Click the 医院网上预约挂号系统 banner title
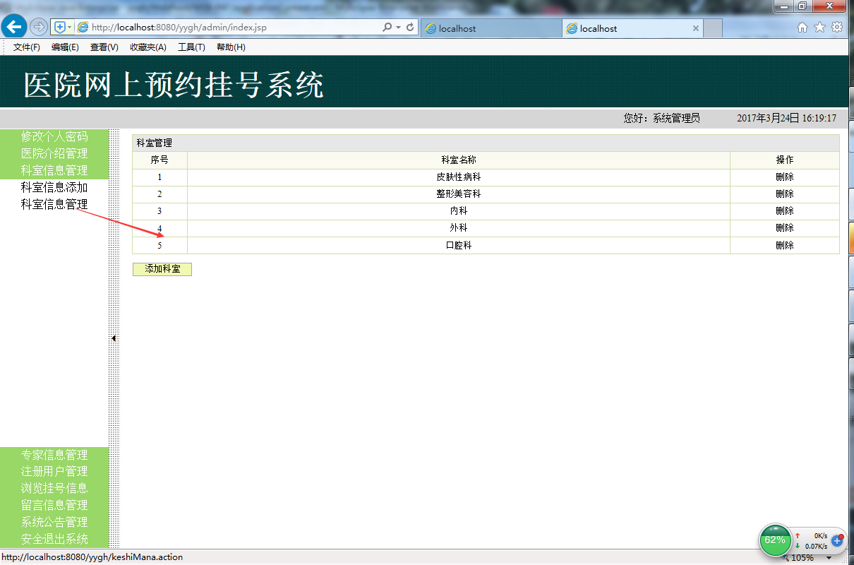The height and width of the screenshot is (565, 854). [174, 85]
